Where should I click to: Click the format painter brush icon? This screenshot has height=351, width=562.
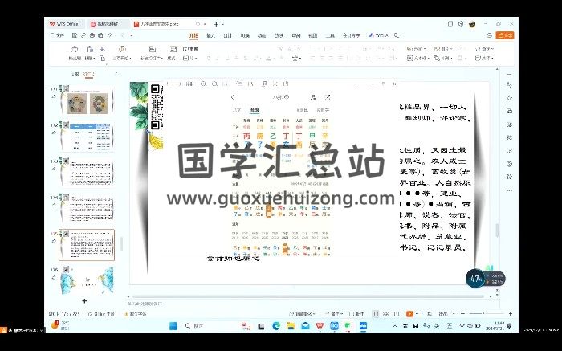75,49
